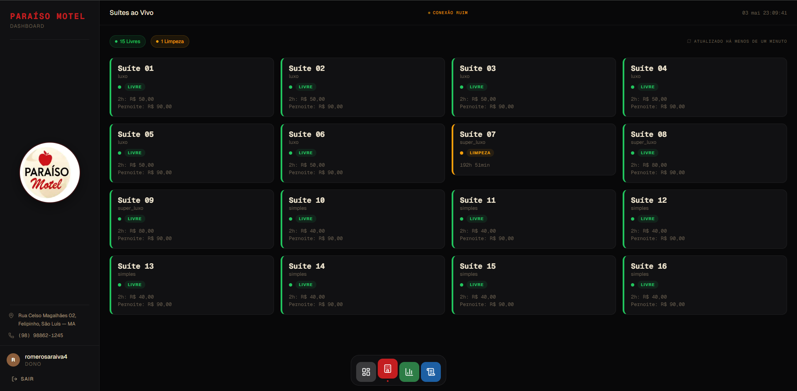Click the Suítes ao Vivo page title
Image resolution: width=797 pixels, height=391 pixels.
132,13
